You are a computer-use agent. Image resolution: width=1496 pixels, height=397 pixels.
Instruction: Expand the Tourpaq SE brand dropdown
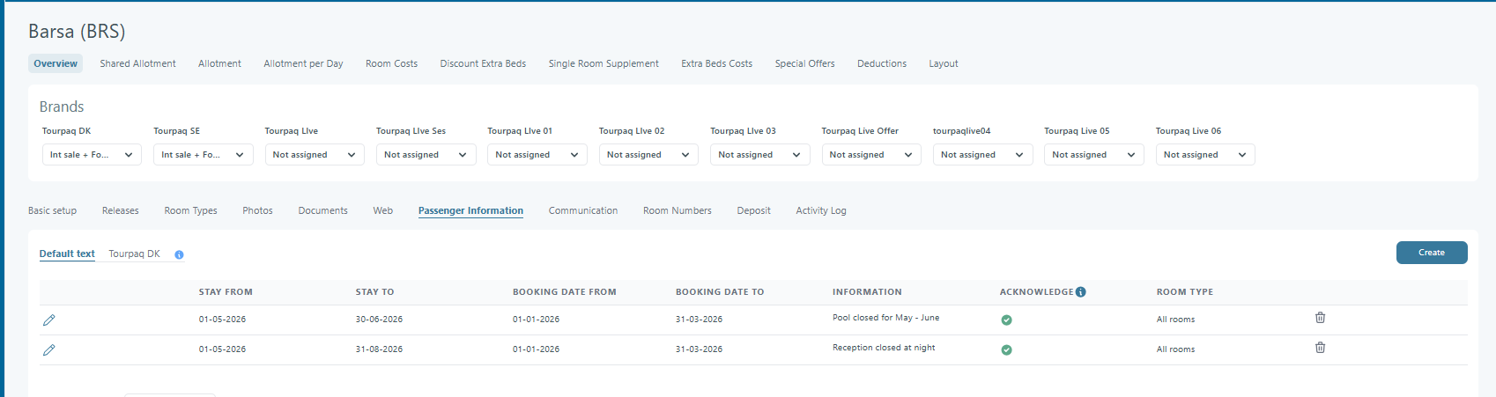pos(203,155)
